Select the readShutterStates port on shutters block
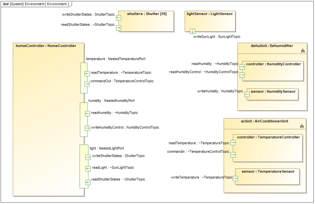The height and width of the screenshot is (204, 315). click(119, 28)
